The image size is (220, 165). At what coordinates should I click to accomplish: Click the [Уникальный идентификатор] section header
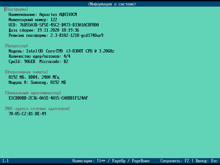click(x=33, y=93)
